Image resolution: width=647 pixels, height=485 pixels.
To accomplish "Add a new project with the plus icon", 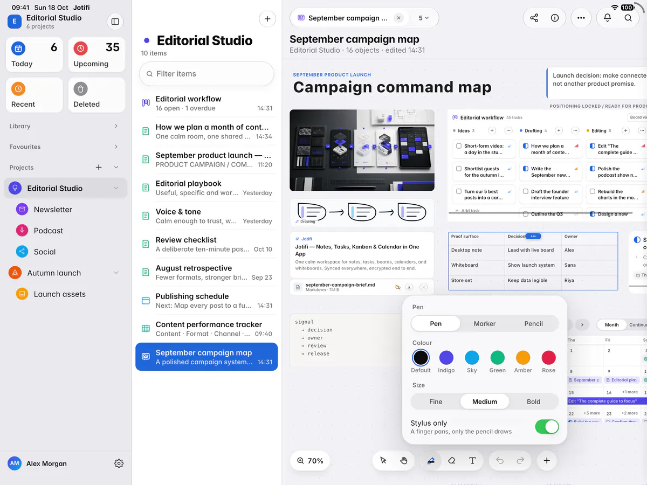I will [x=99, y=168].
